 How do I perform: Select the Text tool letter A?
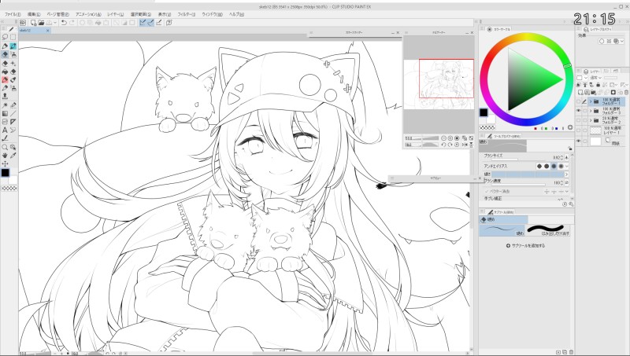5,130
